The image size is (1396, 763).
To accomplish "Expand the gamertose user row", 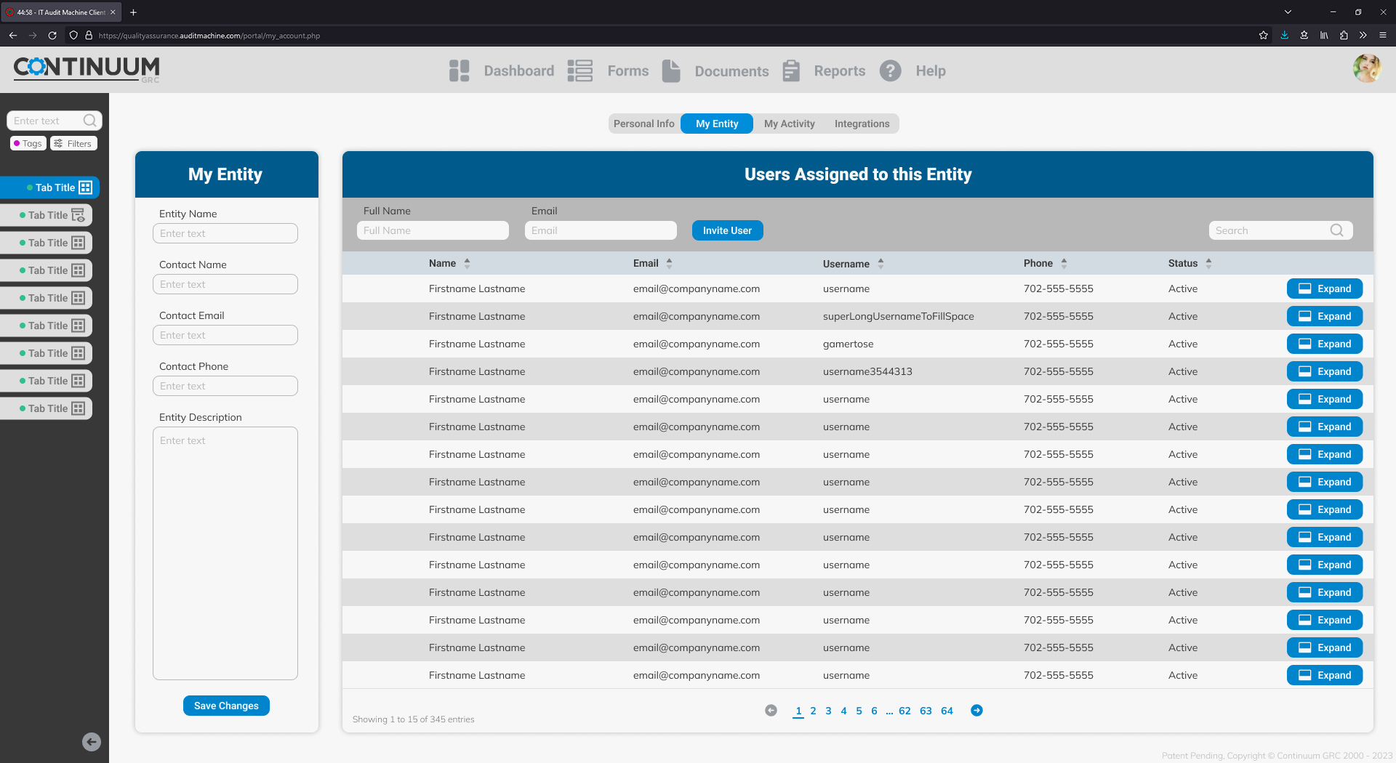I will coord(1324,344).
